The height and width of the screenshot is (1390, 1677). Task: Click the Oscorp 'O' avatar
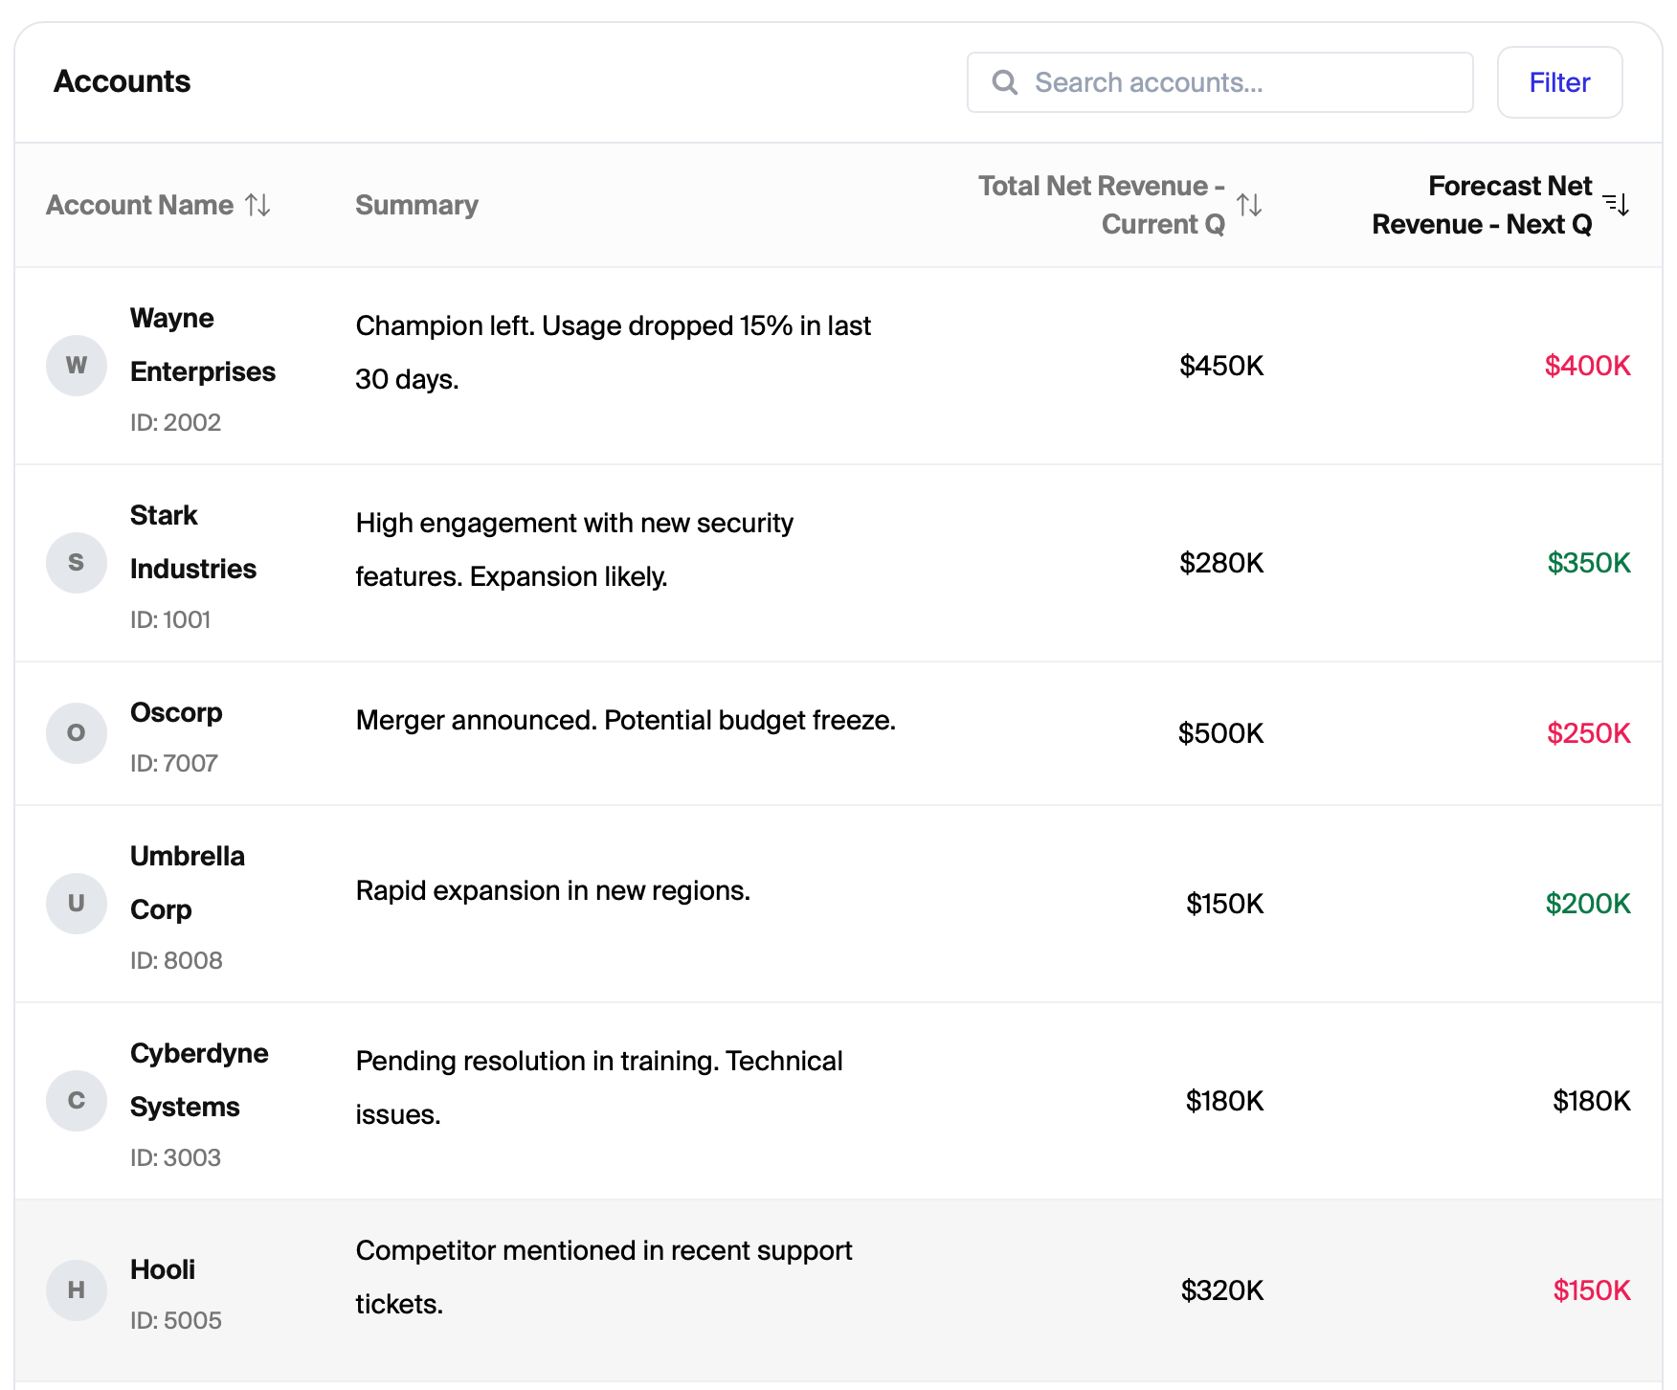[x=77, y=733]
